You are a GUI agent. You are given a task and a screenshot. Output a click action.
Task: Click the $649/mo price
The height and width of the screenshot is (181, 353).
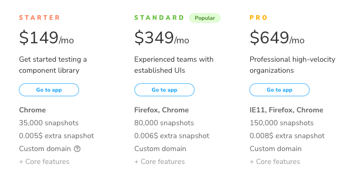277,37
